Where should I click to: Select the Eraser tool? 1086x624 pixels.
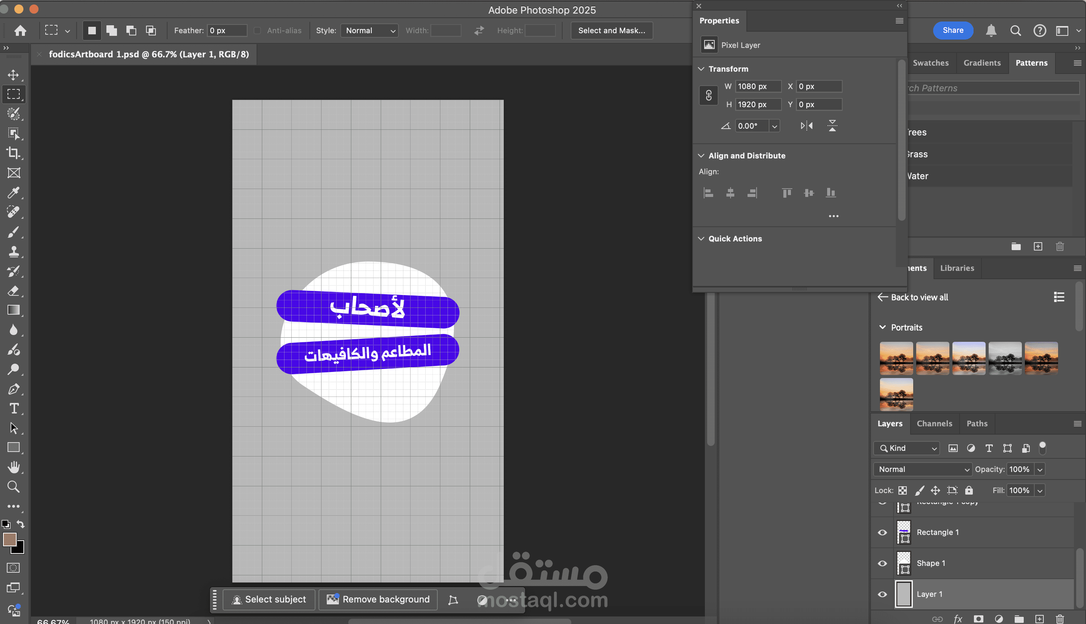13,290
